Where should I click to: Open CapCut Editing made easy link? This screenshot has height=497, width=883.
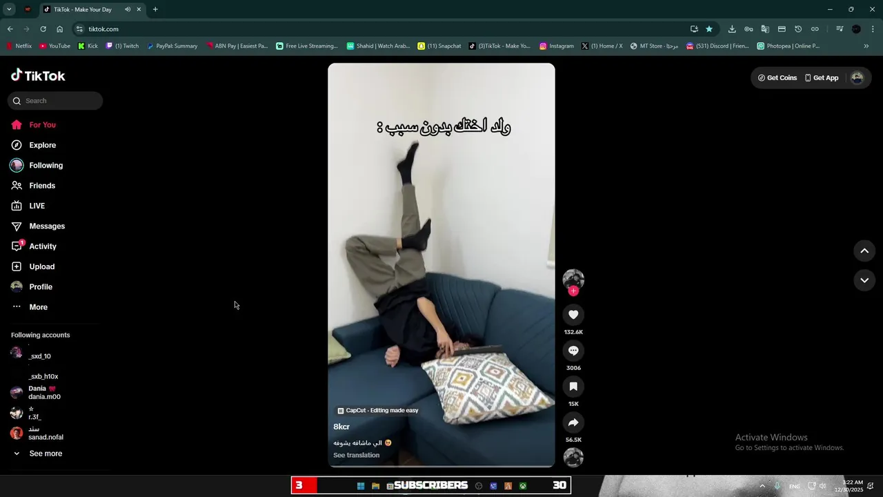coord(377,410)
